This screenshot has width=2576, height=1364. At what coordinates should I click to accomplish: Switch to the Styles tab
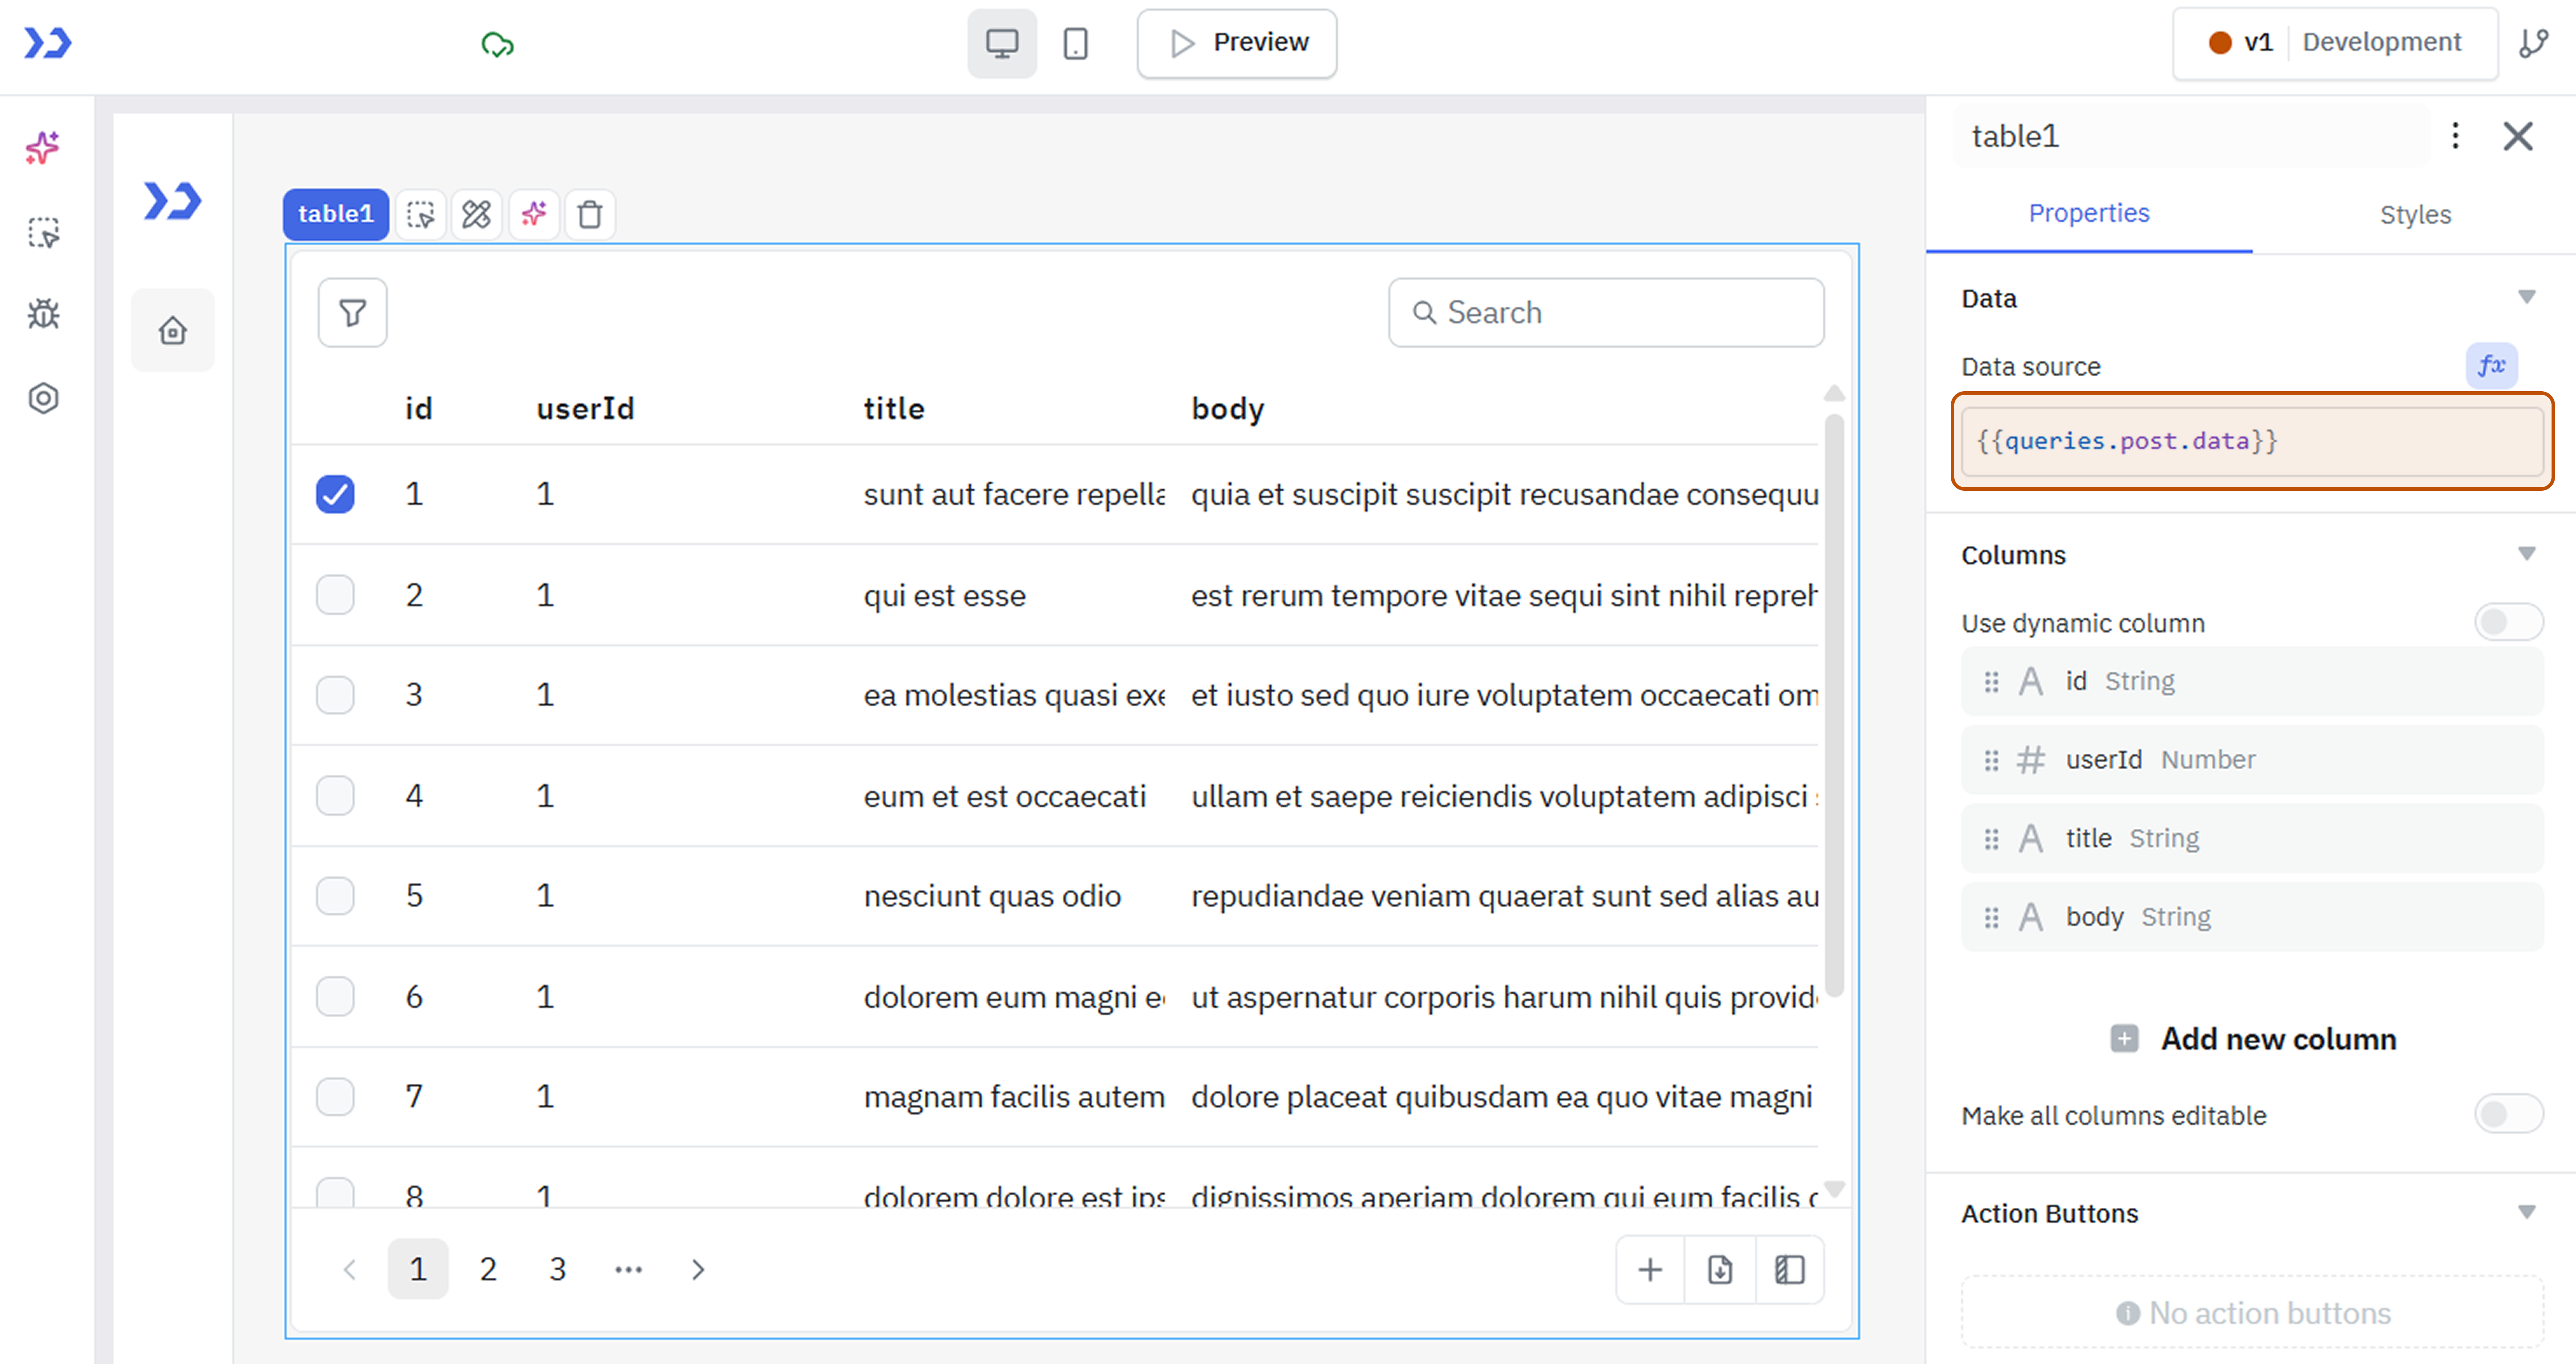point(2414,214)
